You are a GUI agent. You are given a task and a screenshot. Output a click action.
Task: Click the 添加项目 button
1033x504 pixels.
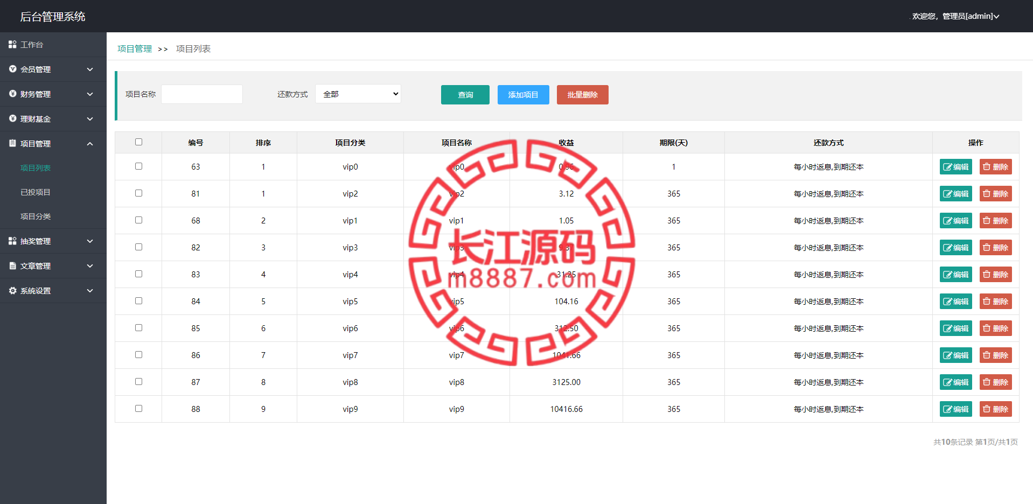point(524,95)
